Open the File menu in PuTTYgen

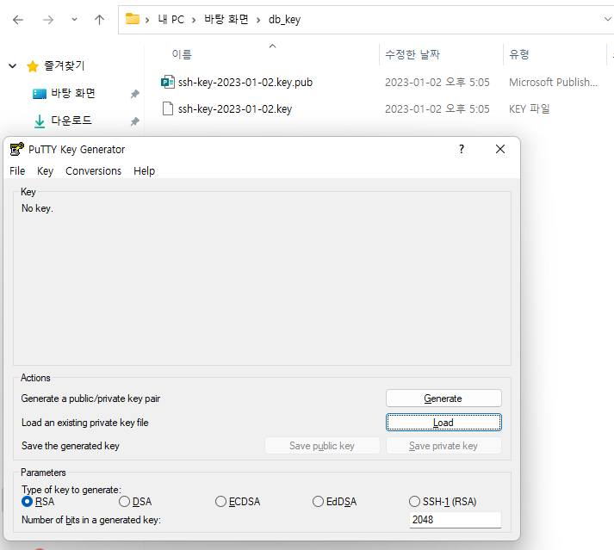(17, 171)
